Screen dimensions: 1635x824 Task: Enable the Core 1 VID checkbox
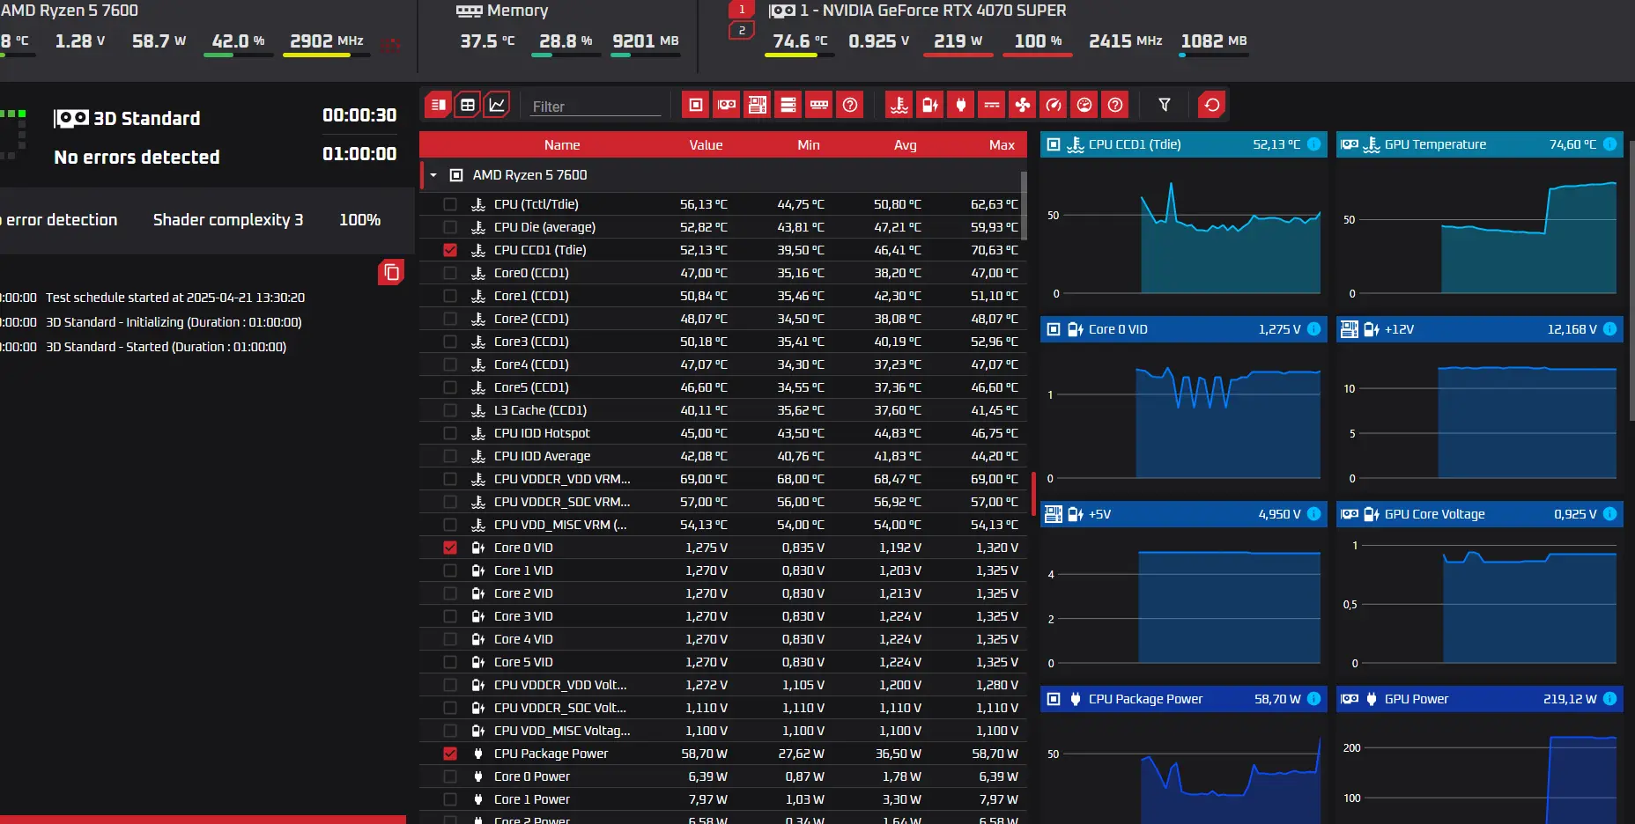450,570
